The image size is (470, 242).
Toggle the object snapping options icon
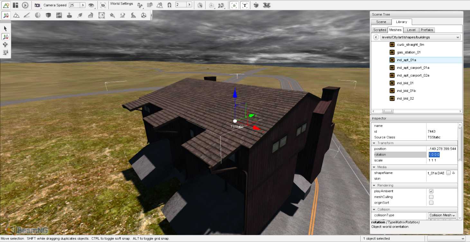pos(140,5)
